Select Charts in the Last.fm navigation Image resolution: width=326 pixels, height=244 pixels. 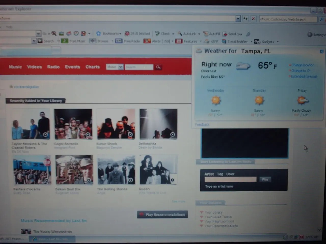point(92,67)
